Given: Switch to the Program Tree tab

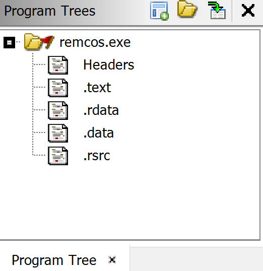Looking at the screenshot, I should 54,260.
